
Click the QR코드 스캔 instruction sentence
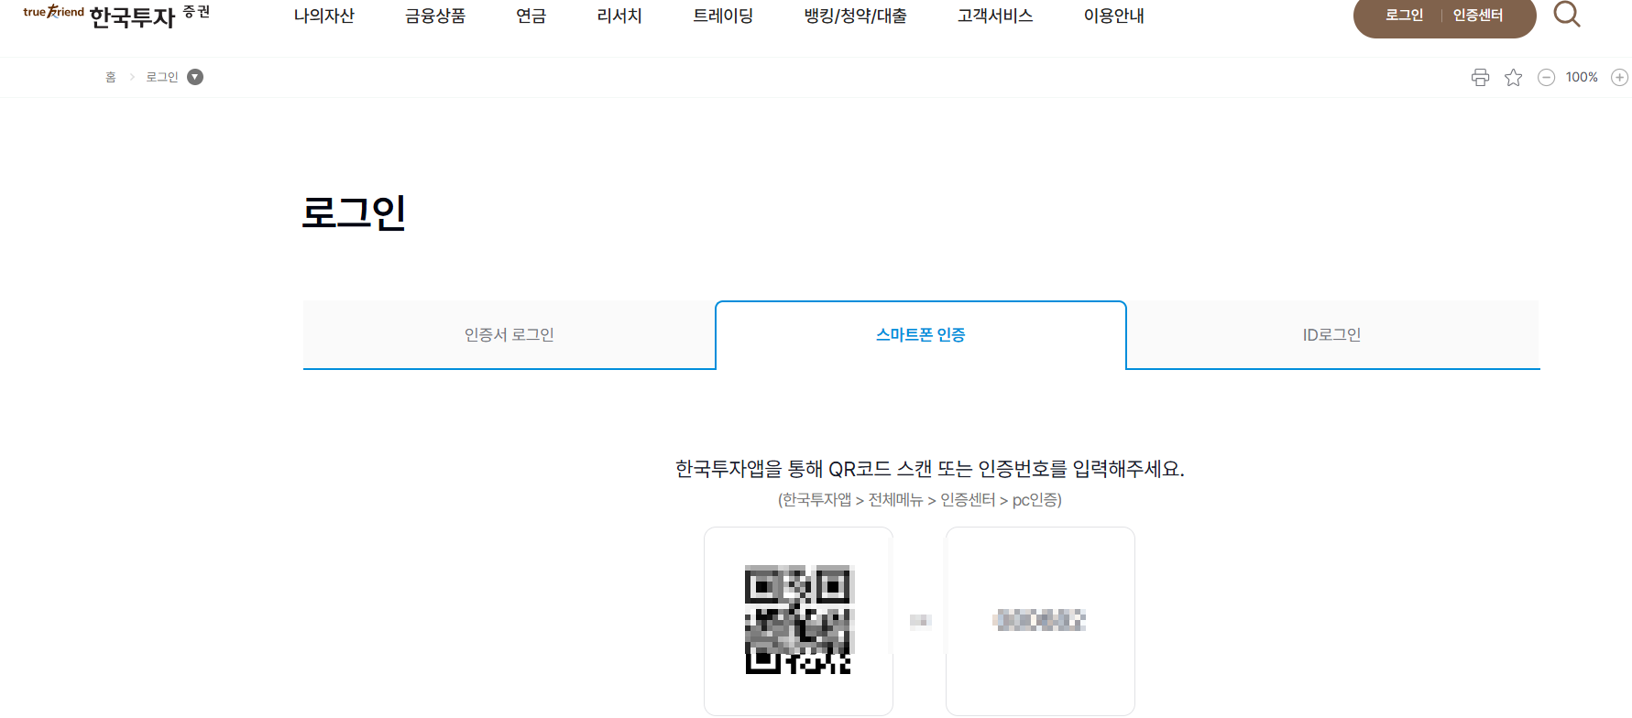coord(930,469)
